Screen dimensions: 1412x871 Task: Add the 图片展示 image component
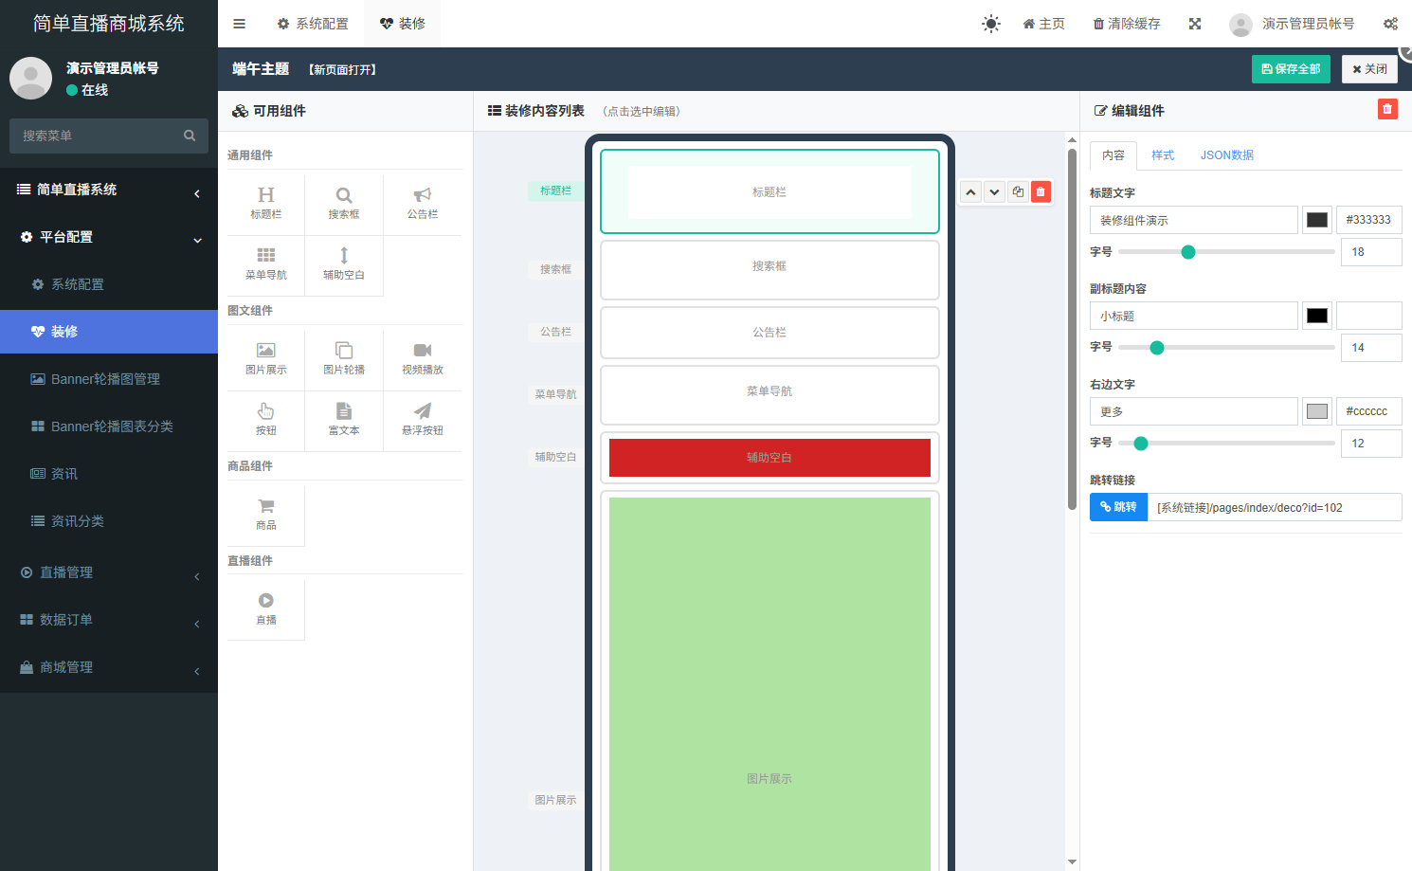pos(265,359)
